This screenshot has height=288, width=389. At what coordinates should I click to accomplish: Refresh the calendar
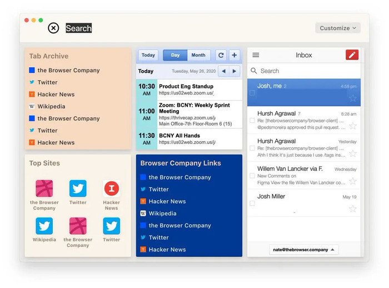[221, 55]
